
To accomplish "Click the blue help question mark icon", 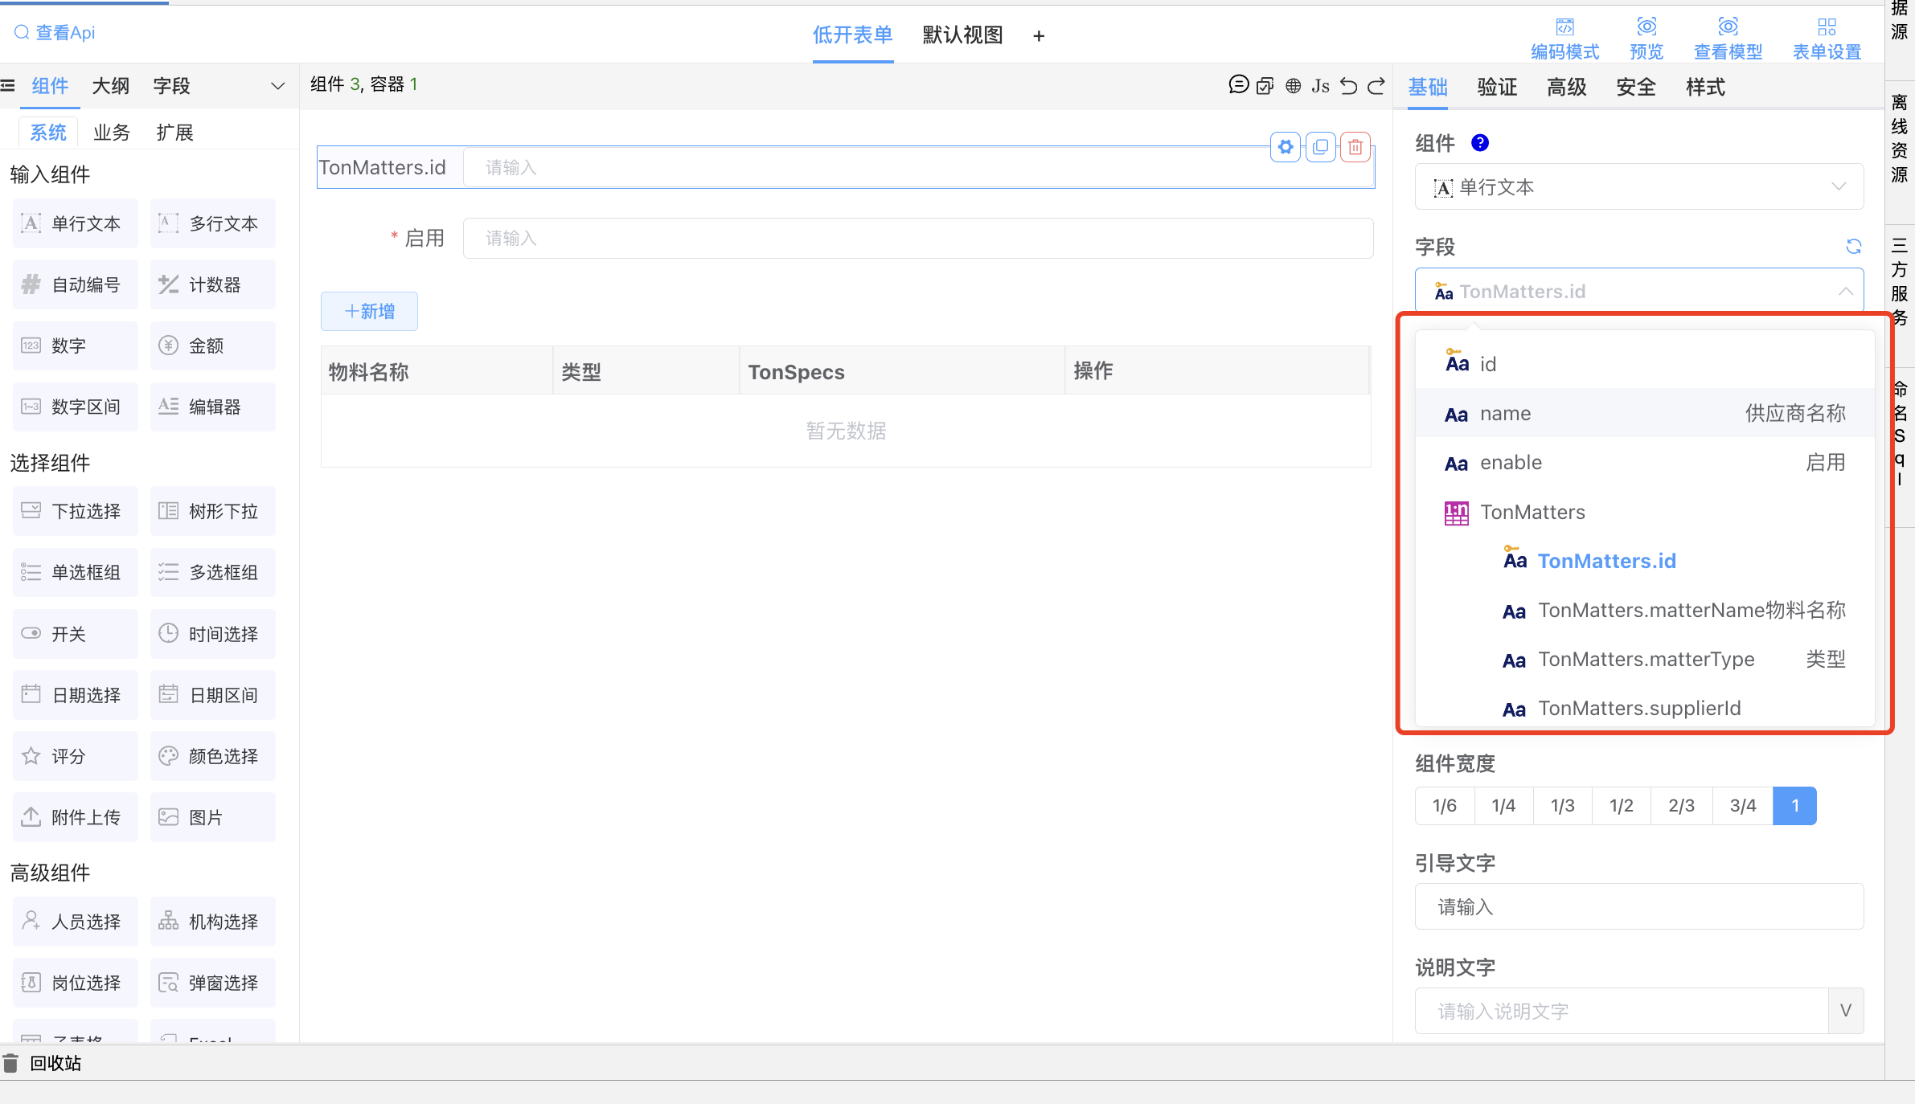I will point(1479,143).
